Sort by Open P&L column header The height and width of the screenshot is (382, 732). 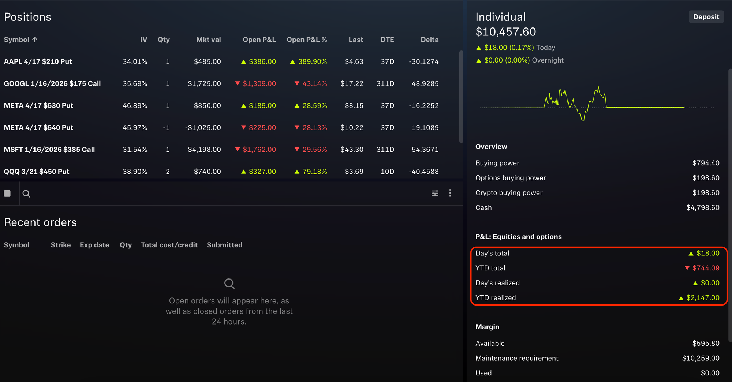coord(259,40)
